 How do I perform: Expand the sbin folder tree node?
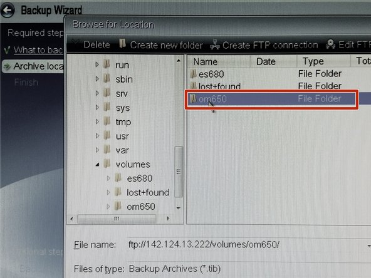click(97, 79)
